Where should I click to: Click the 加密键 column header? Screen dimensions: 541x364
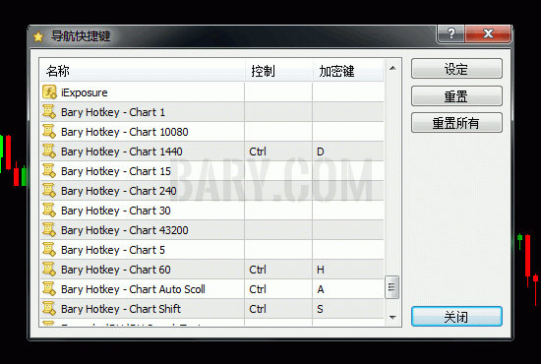(x=348, y=71)
